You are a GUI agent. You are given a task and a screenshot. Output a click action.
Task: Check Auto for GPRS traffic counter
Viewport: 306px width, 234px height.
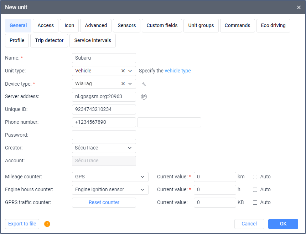point(255,202)
